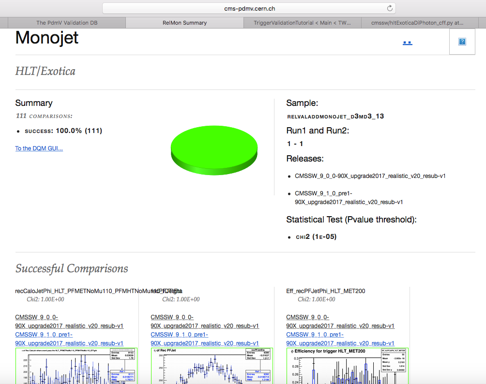The width and height of the screenshot is (486, 384).
Task: Open CMSSW_9_1_0_pre1 link under recCaloJetPhi_HLT_PFMETNoMu110
Action: (69, 339)
